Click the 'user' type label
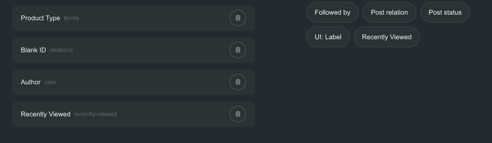Screen dimensions: 492x143 pos(50,82)
